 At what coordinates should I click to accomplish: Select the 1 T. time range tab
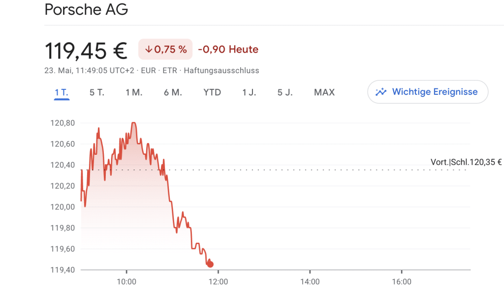(x=62, y=92)
